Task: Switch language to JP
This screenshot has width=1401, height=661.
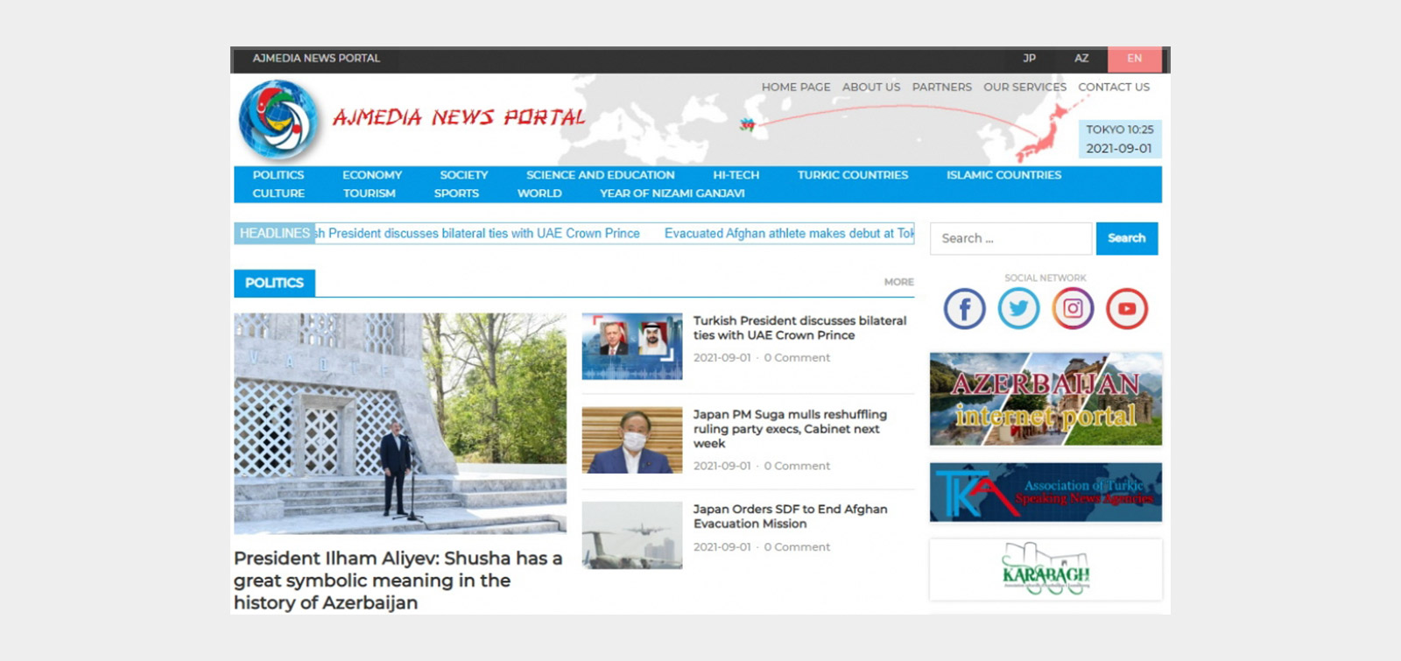Action: (1029, 59)
